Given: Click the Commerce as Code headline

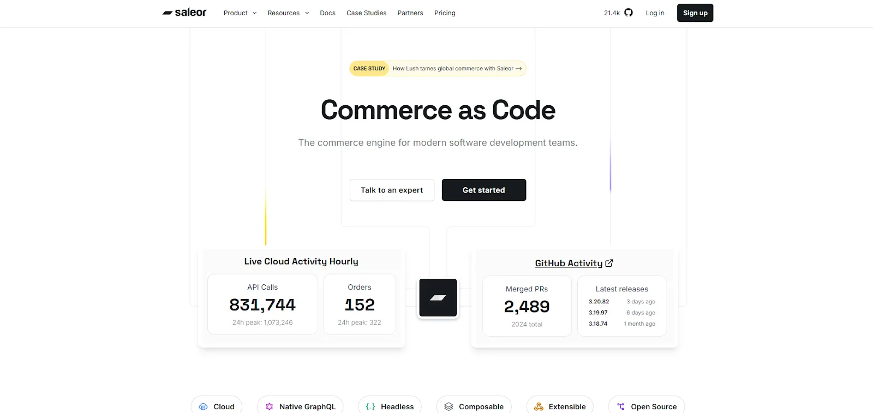Looking at the screenshot, I should coord(438,110).
